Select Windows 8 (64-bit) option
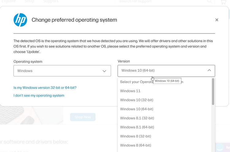 click(x=136, y=145)
